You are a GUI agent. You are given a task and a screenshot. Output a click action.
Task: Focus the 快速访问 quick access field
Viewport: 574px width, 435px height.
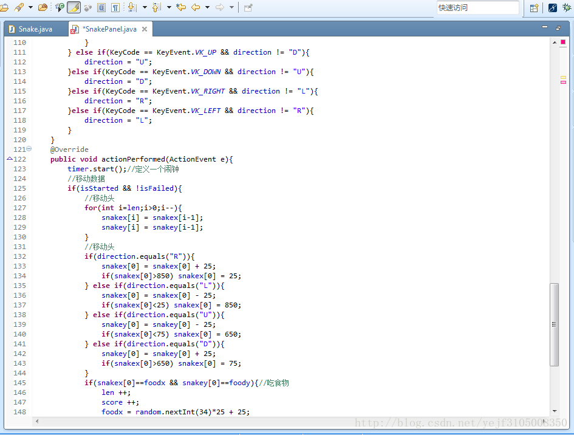477,8
